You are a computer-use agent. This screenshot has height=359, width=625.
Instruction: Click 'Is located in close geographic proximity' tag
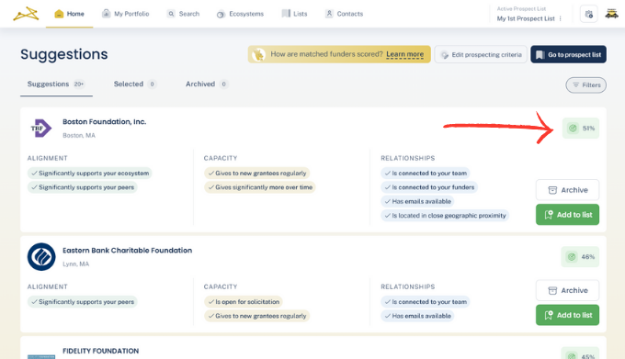[445, 216]
